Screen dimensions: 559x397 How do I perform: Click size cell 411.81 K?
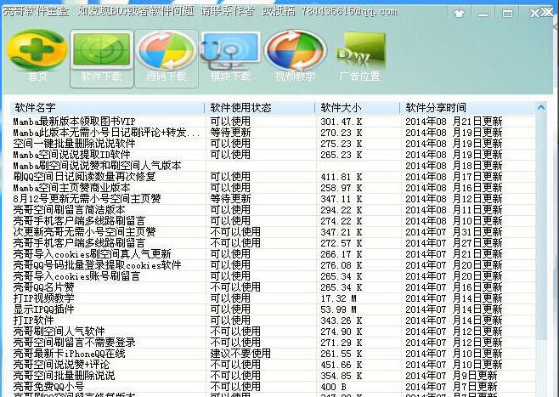coord(342,177)
